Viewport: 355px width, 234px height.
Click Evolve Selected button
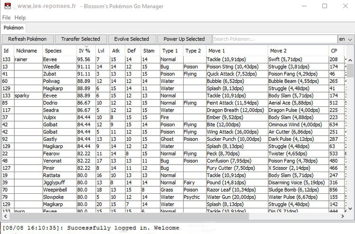click(x=132, y=39)
